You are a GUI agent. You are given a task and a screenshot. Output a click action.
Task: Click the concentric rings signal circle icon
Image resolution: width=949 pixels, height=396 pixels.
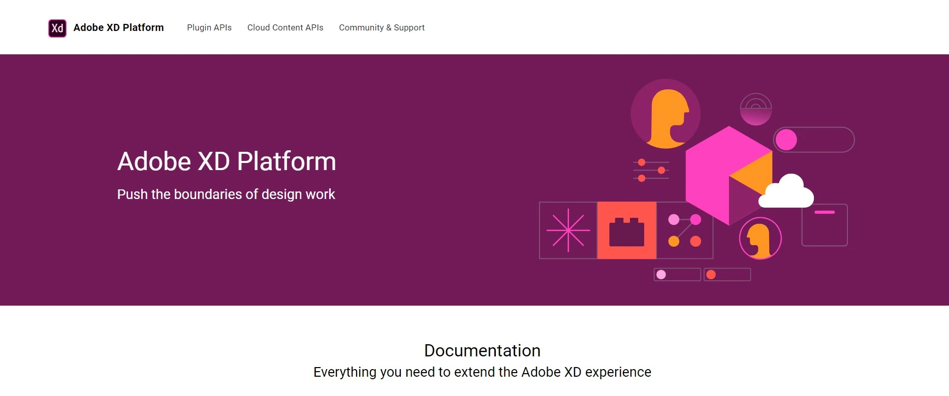tap(756, 109)
